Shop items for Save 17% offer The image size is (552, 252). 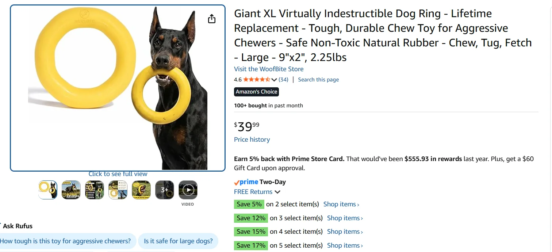pos(345,245)
